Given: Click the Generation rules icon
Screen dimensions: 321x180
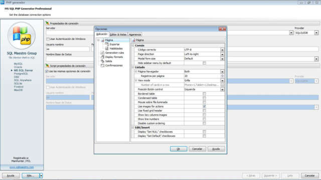Looking at the screenshot, I should (102, 52).
